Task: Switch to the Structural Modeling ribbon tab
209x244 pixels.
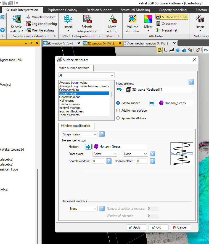Action: coord(135,10)
